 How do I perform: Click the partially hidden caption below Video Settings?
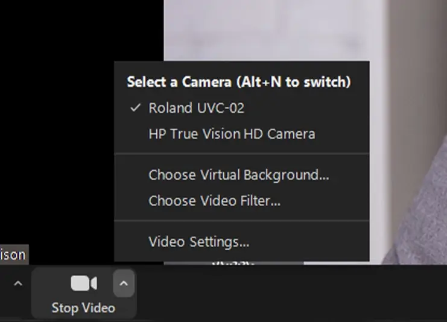tap(233, 264)
